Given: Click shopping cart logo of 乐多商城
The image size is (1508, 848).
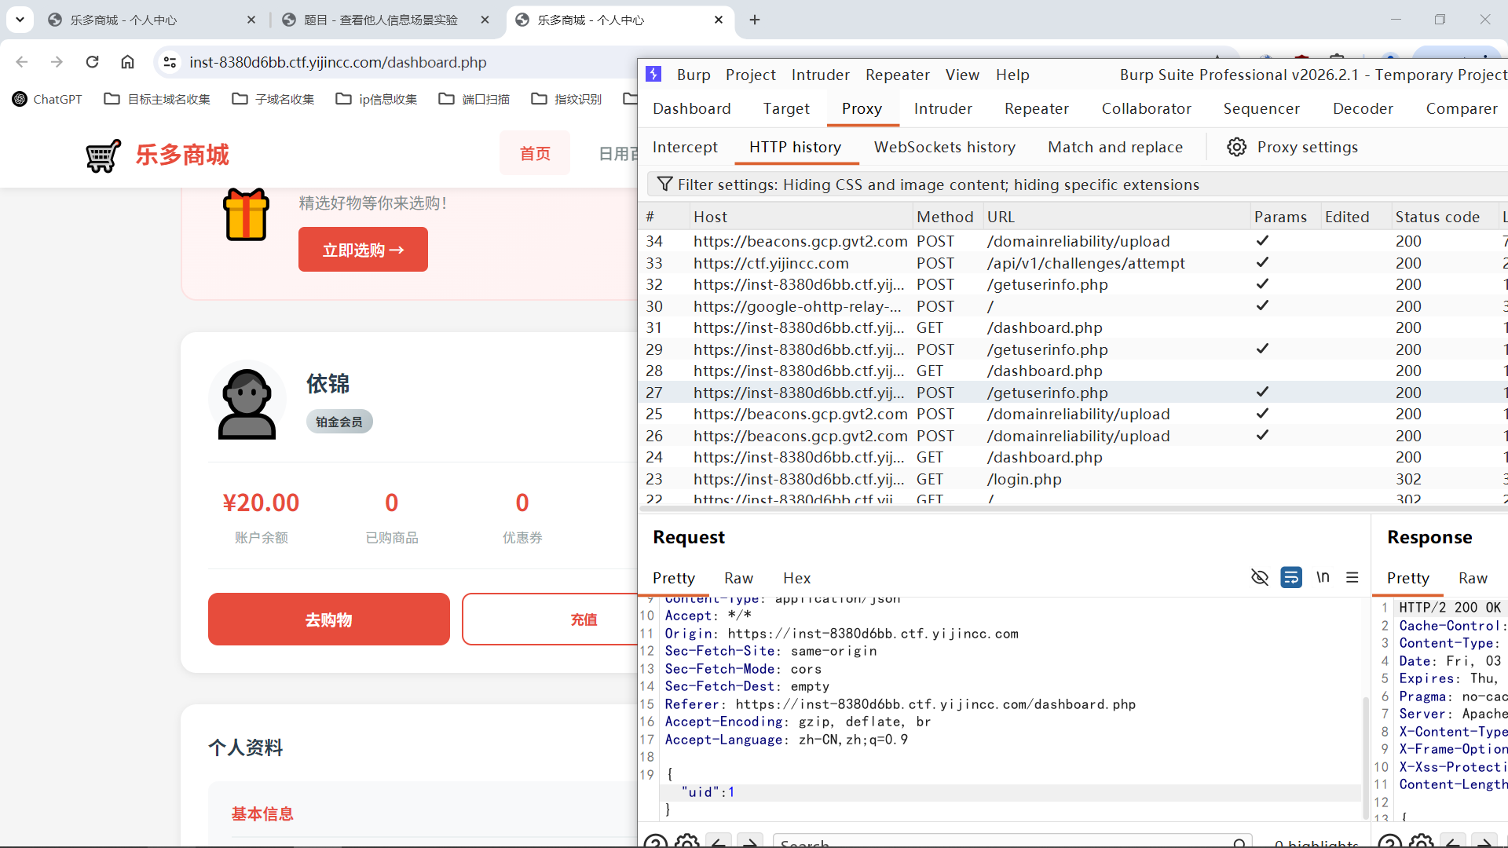Looking at the screenshot, I should tap(103, 155).
